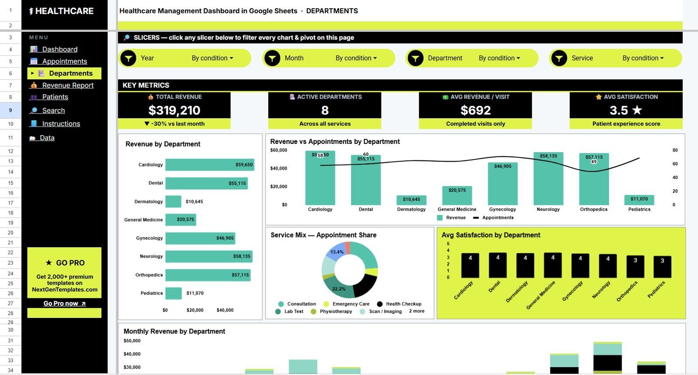Screen dimensions: 698x375
Task: Click the '-30% vs last month' text
Action: coord(174,124)
